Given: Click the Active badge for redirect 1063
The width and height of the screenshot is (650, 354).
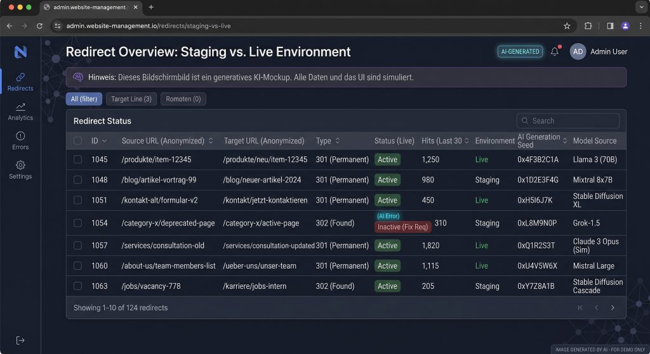Looking at the screenshot, I should (387, 286).
